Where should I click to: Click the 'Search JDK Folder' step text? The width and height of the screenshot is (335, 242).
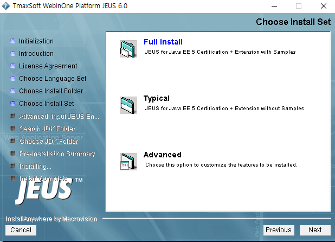[47, 129]
